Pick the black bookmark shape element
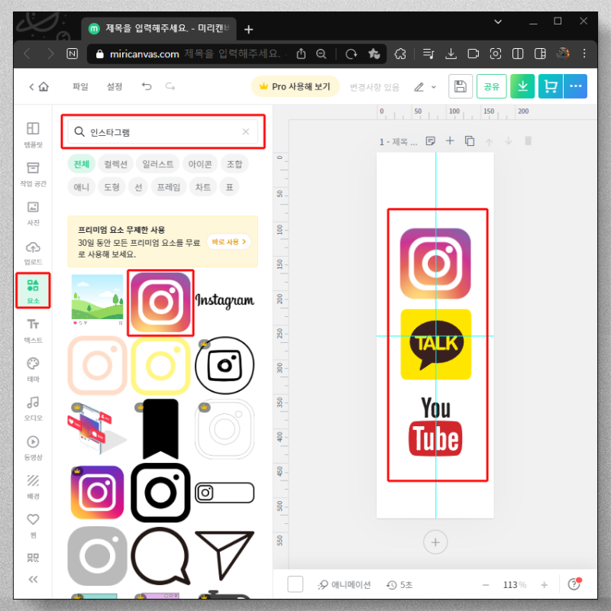Screen dimensions: 611x611 [x=160, y=429]
